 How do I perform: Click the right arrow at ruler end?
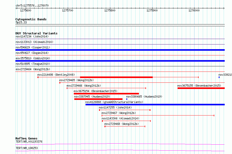224,8
